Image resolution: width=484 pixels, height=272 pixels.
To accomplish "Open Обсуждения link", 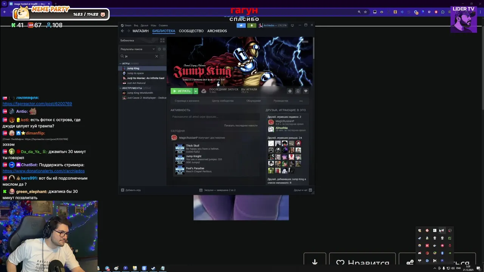I will pos(253,101).
